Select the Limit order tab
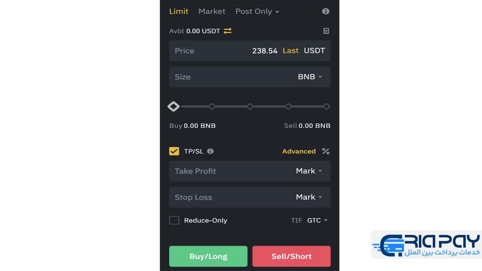This screenshot has width=482, height=271. tap(179, 11)
